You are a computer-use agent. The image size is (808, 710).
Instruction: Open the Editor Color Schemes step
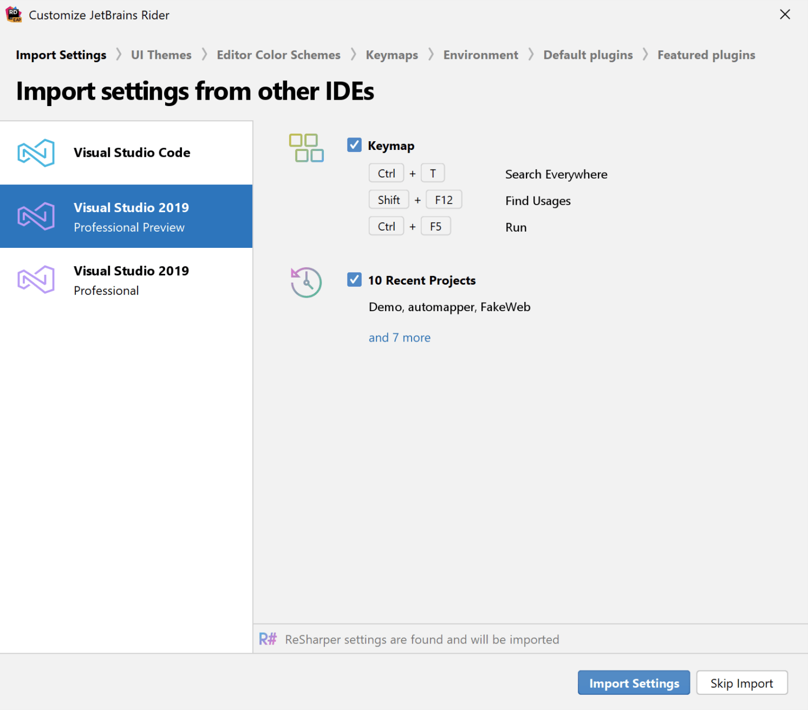click(278, 55)
